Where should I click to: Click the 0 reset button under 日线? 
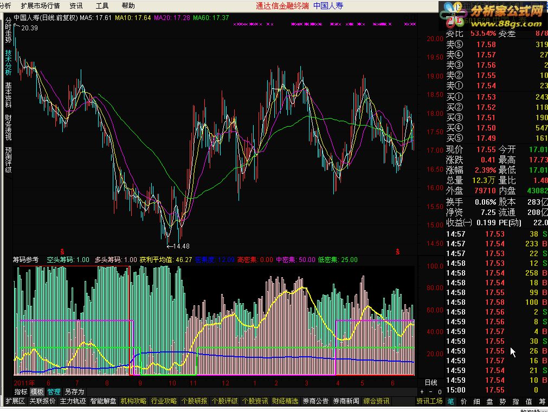[x=440, y=392]
